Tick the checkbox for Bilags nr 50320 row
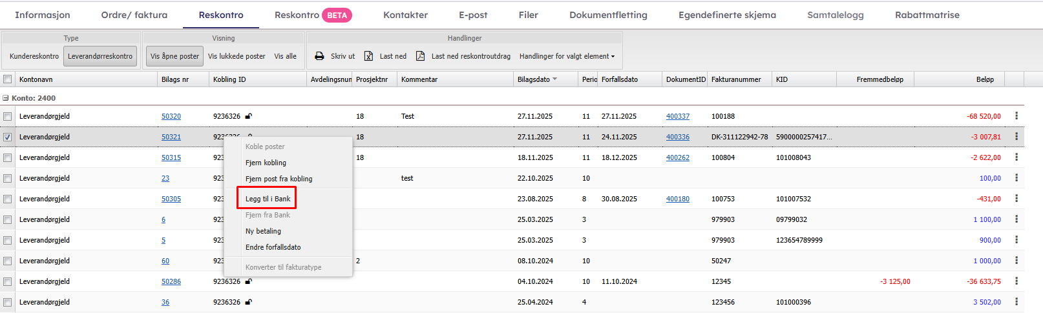 click(x=8, y=116)
